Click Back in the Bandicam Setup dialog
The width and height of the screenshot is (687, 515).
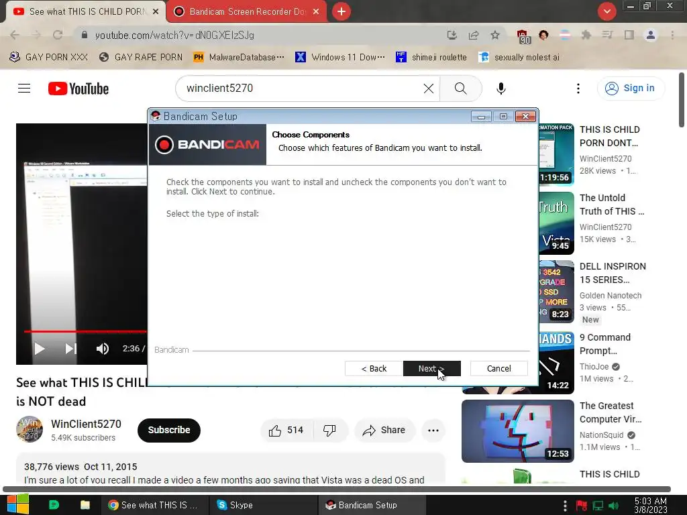point(374,369)
